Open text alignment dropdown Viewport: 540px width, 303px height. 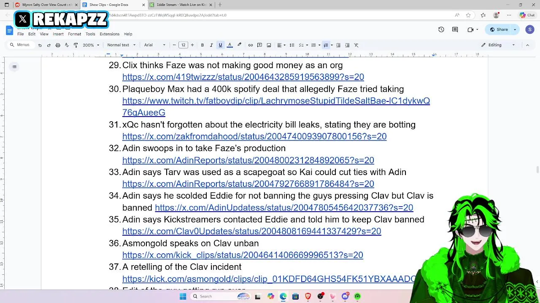281,45
